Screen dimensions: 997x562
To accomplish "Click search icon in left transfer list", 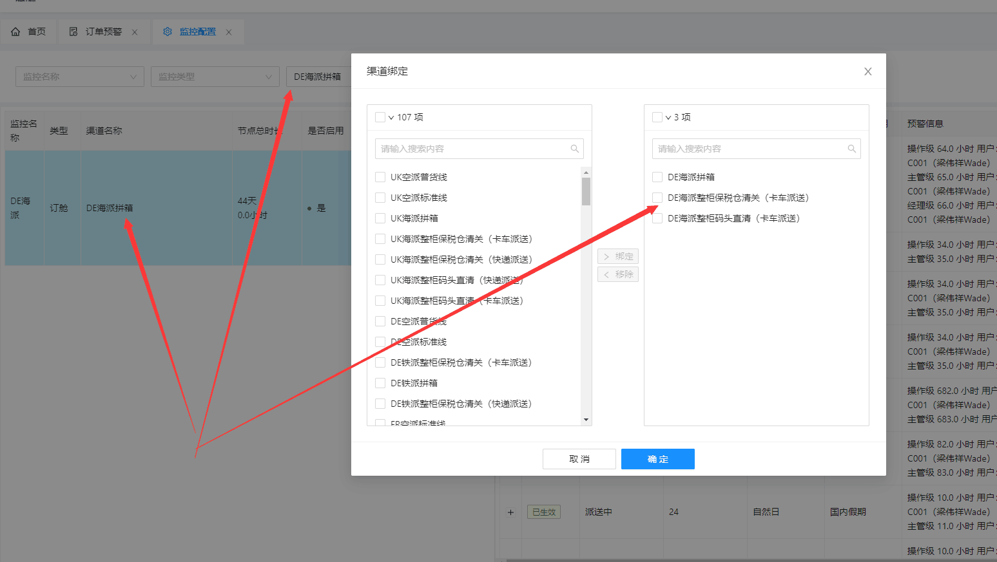I will point(574,149).
